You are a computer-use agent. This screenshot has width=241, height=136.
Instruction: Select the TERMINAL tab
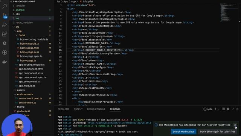point(115,109)
